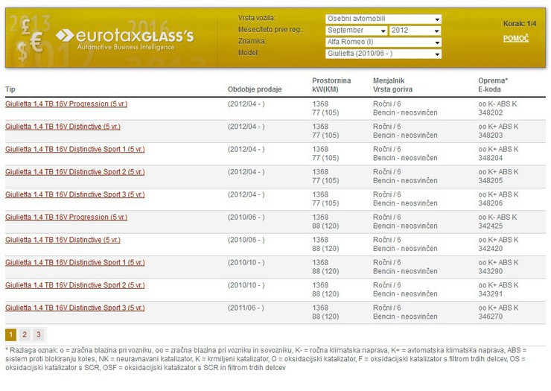Open Giulietta 1.4 TB Distinctive with E-koda 348203
This screenshot has height=391, width=551.
(63, 127)
